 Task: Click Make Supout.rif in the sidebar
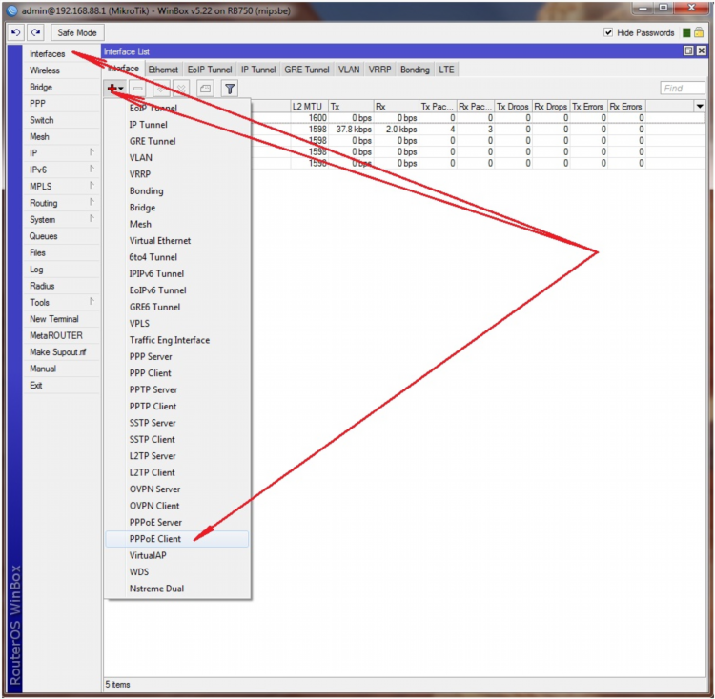tap(61, 352)
